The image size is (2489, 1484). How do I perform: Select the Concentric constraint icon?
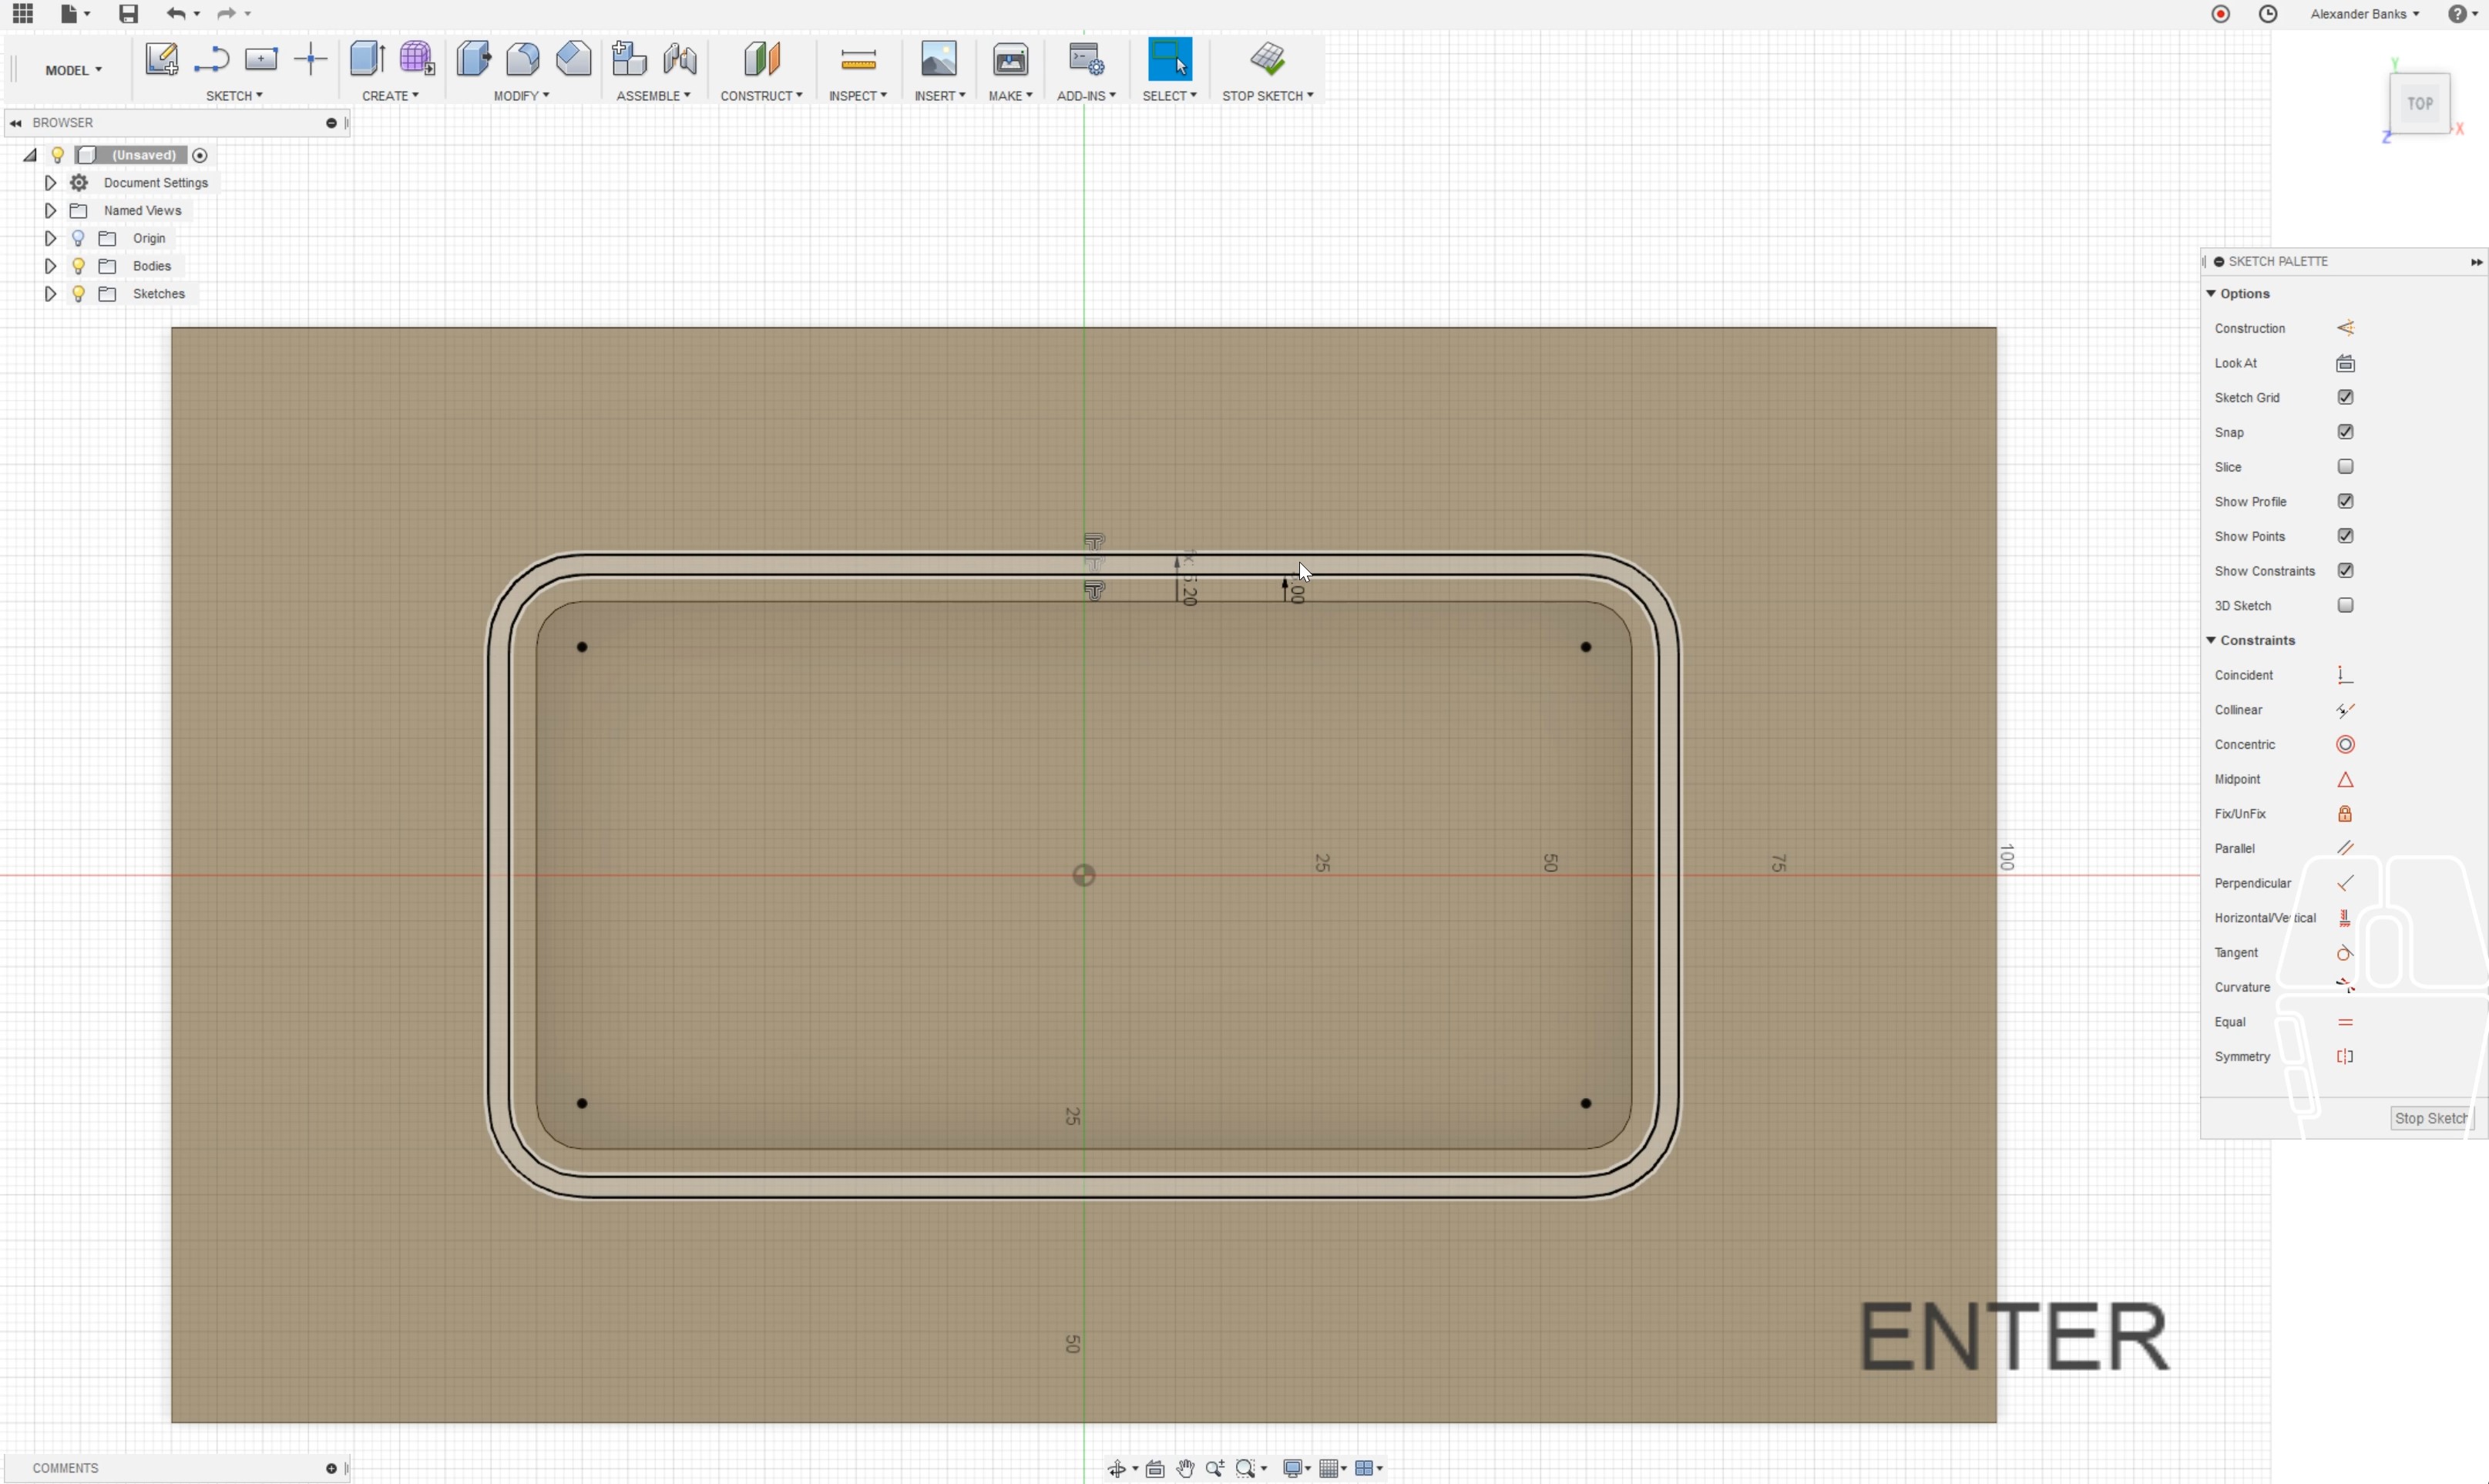tap(2344, 745)
